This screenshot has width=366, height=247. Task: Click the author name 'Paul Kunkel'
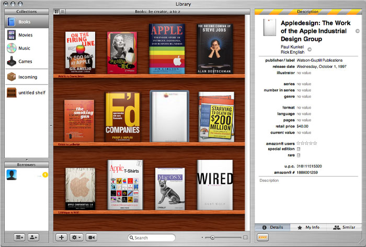(292, 47)
